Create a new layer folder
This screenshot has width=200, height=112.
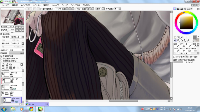point(11,64)
